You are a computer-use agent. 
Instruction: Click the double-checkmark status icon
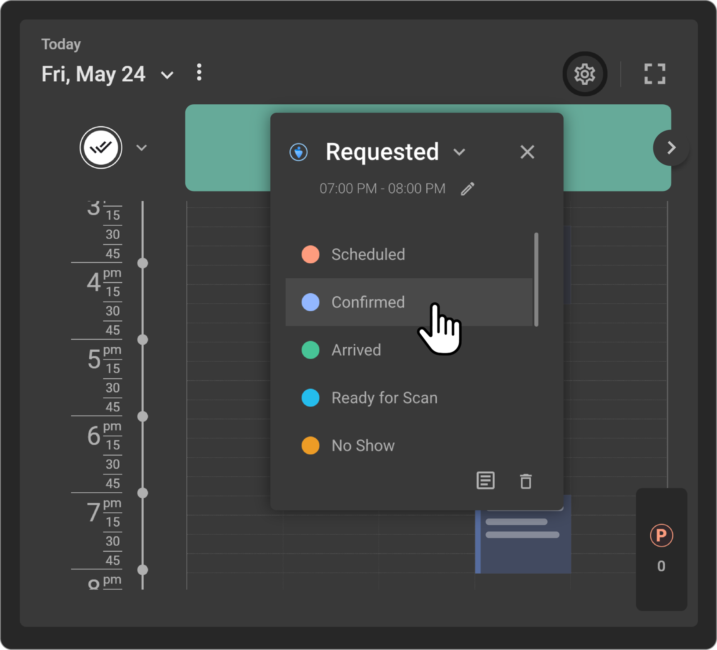101,148
